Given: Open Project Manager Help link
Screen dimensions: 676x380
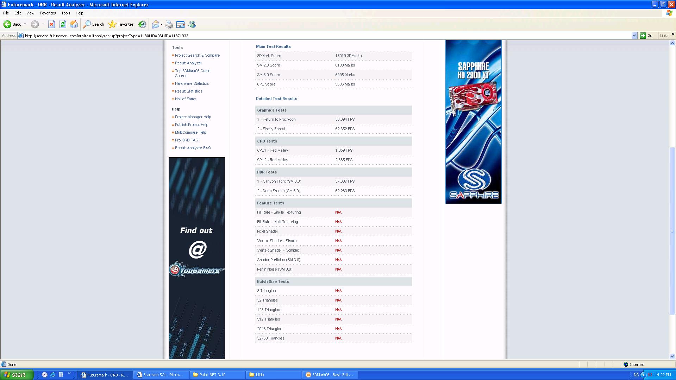Looking at the screenshot, I should (x=193, y=117).
